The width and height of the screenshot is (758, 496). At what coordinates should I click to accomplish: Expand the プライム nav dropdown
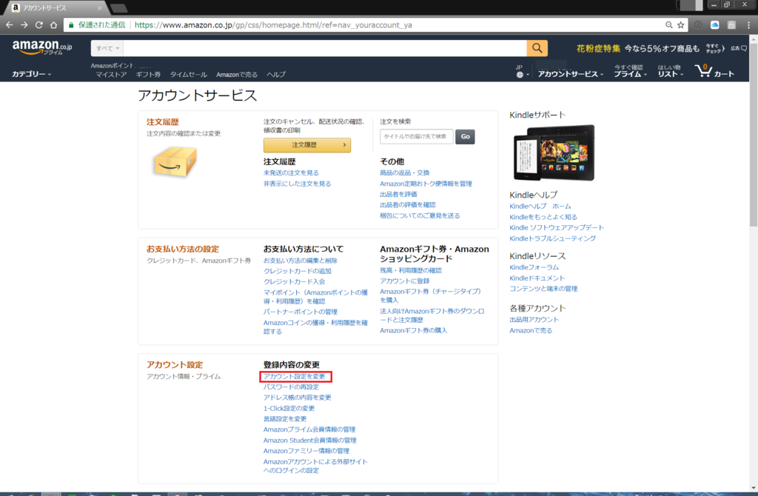point(631,71)
